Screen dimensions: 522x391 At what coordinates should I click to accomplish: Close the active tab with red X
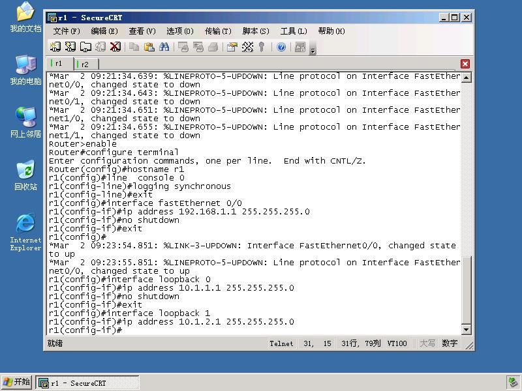pos(465,64)
